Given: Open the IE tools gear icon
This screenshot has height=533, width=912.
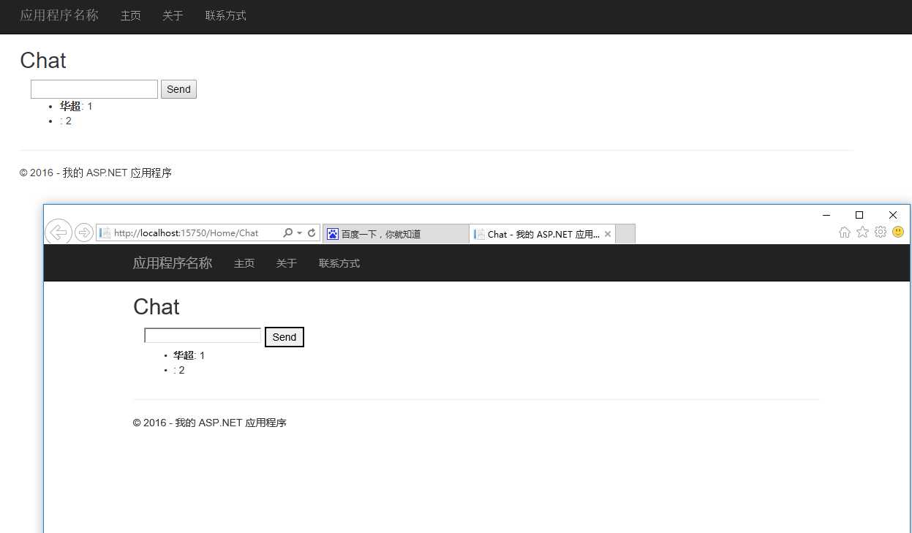Looking at the screenshot, I should 881,232.
